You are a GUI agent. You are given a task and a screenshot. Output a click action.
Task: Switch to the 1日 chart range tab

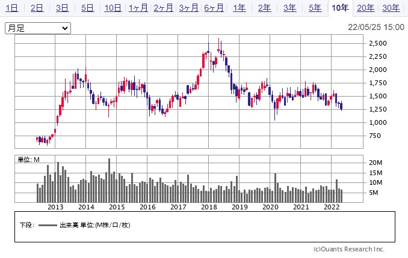[x=11, y=8]
